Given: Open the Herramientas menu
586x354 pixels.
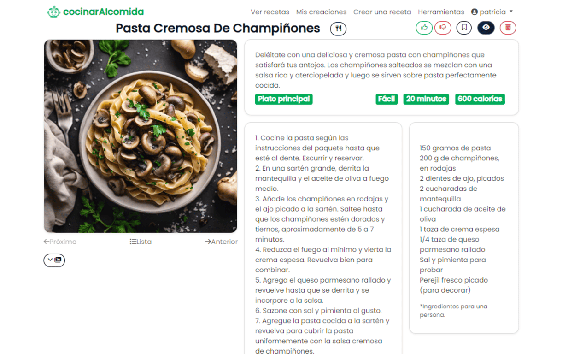Looking at the screenshot, I should pyautogui.click(x=441, y=12).
